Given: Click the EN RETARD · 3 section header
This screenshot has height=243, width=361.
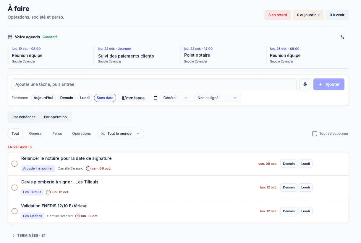Looking at the screenshot, I should [20, 147].
